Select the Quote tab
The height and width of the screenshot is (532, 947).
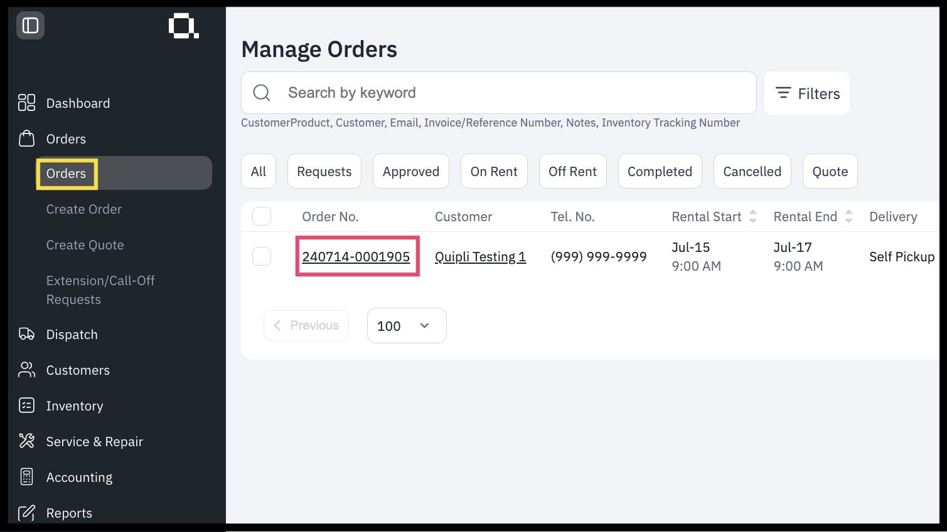[x=830, y=171]
